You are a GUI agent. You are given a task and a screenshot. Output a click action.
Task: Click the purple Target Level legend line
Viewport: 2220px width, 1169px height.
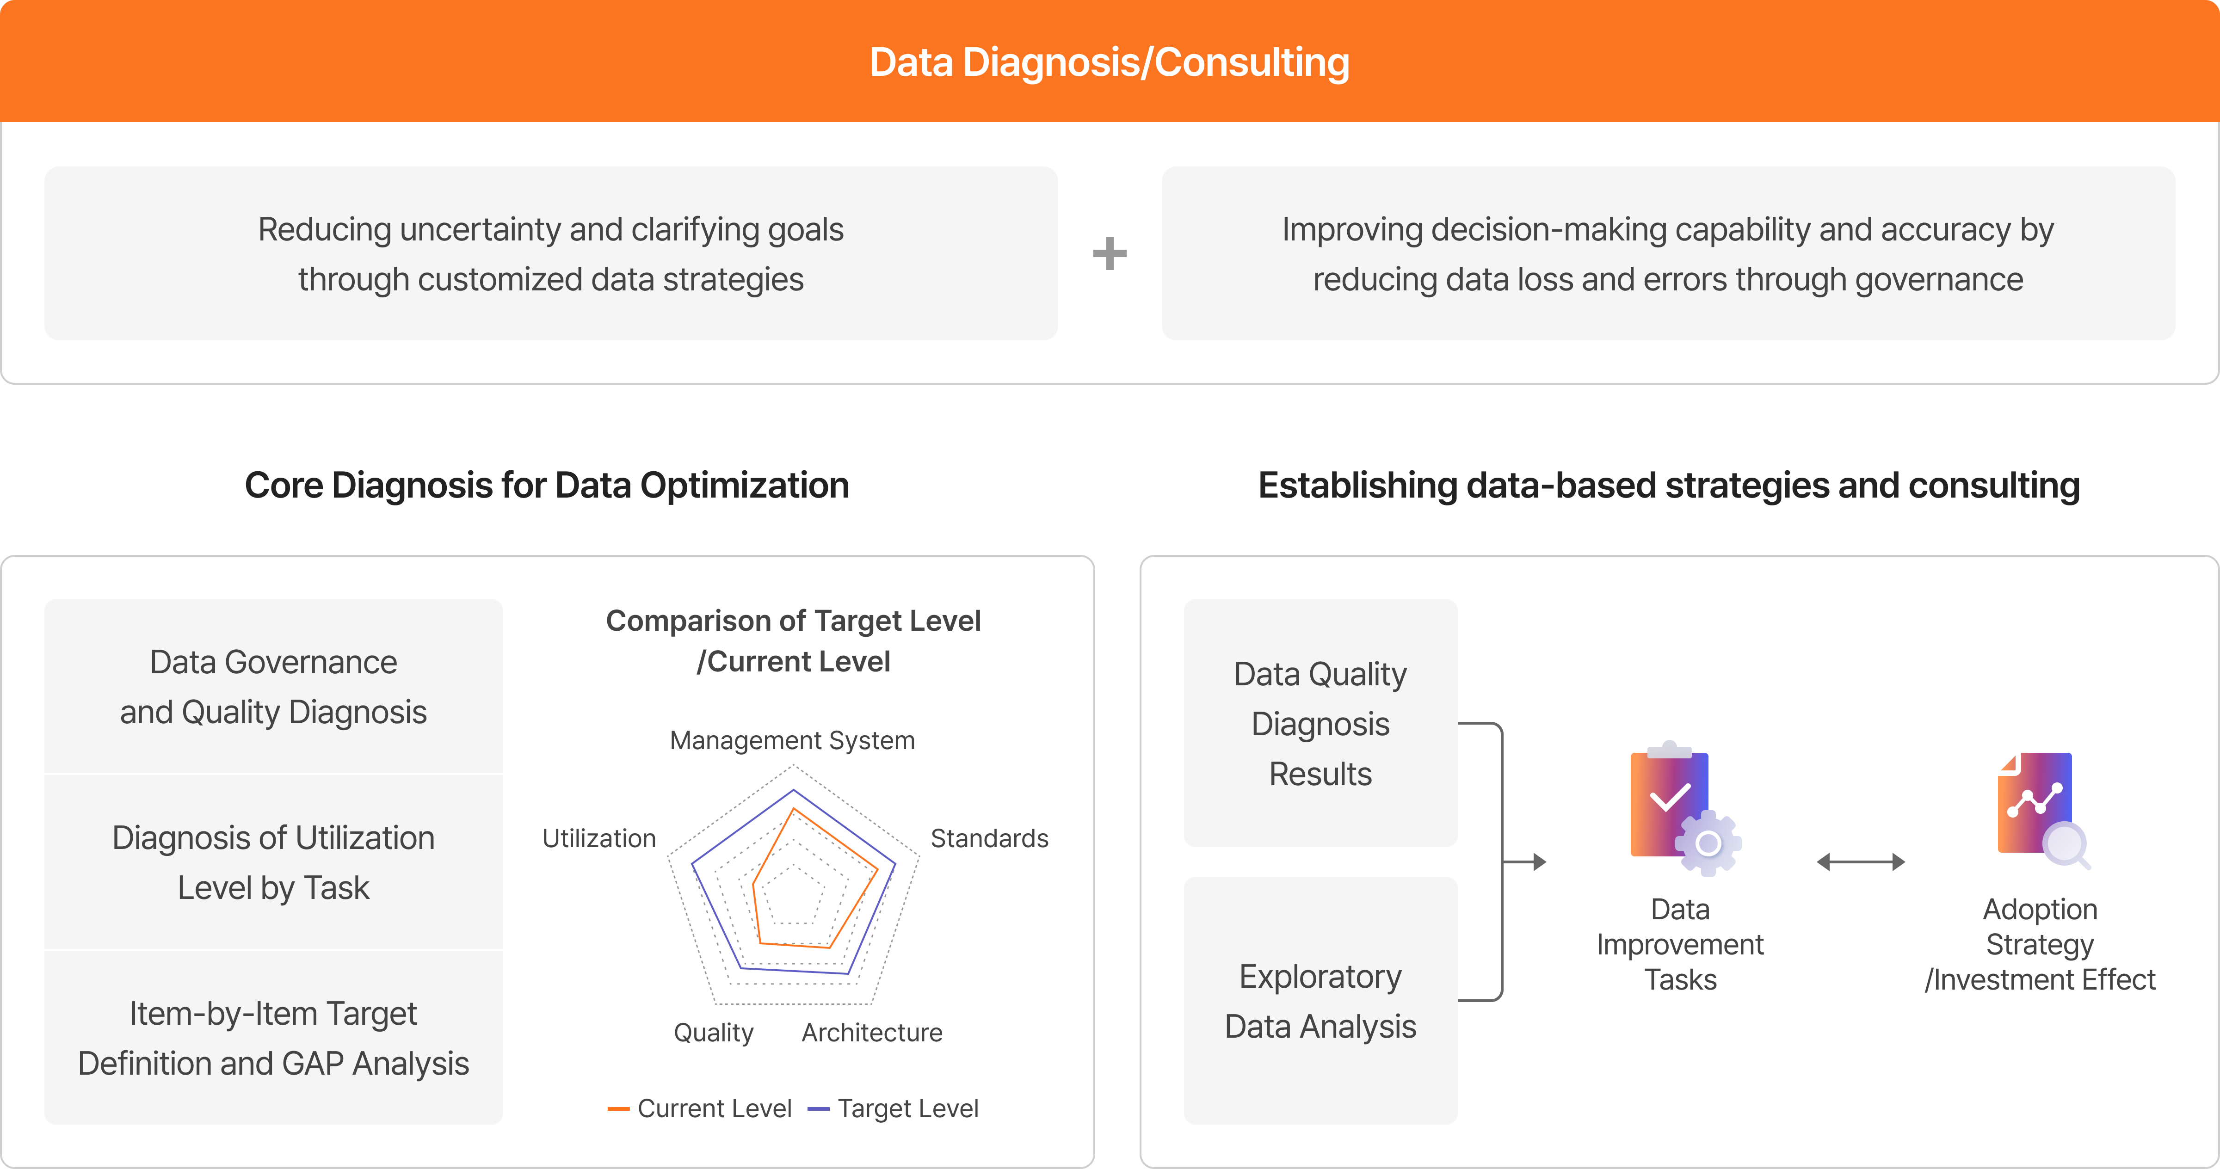point(818,1109)
